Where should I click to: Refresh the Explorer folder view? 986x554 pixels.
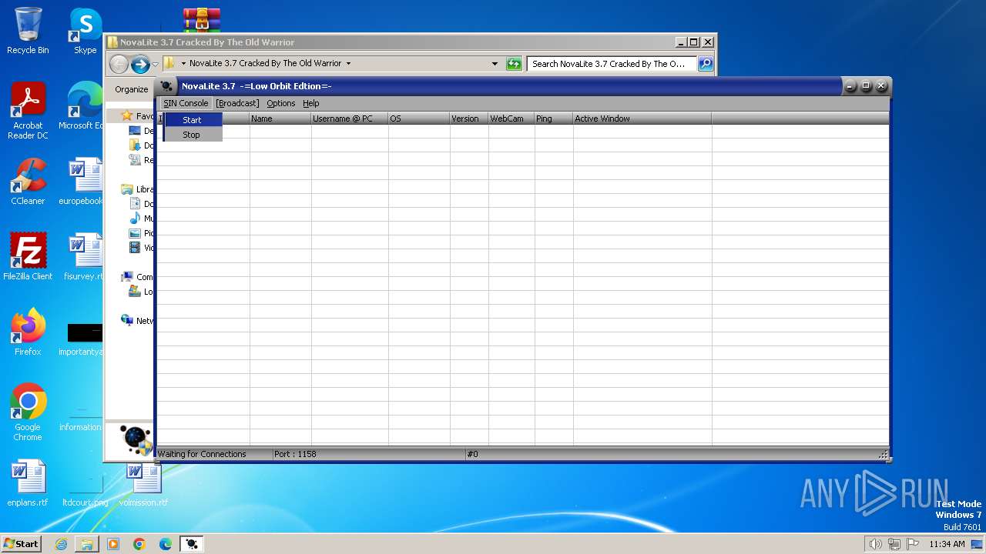pyautogui.click(x=514, y=64)
